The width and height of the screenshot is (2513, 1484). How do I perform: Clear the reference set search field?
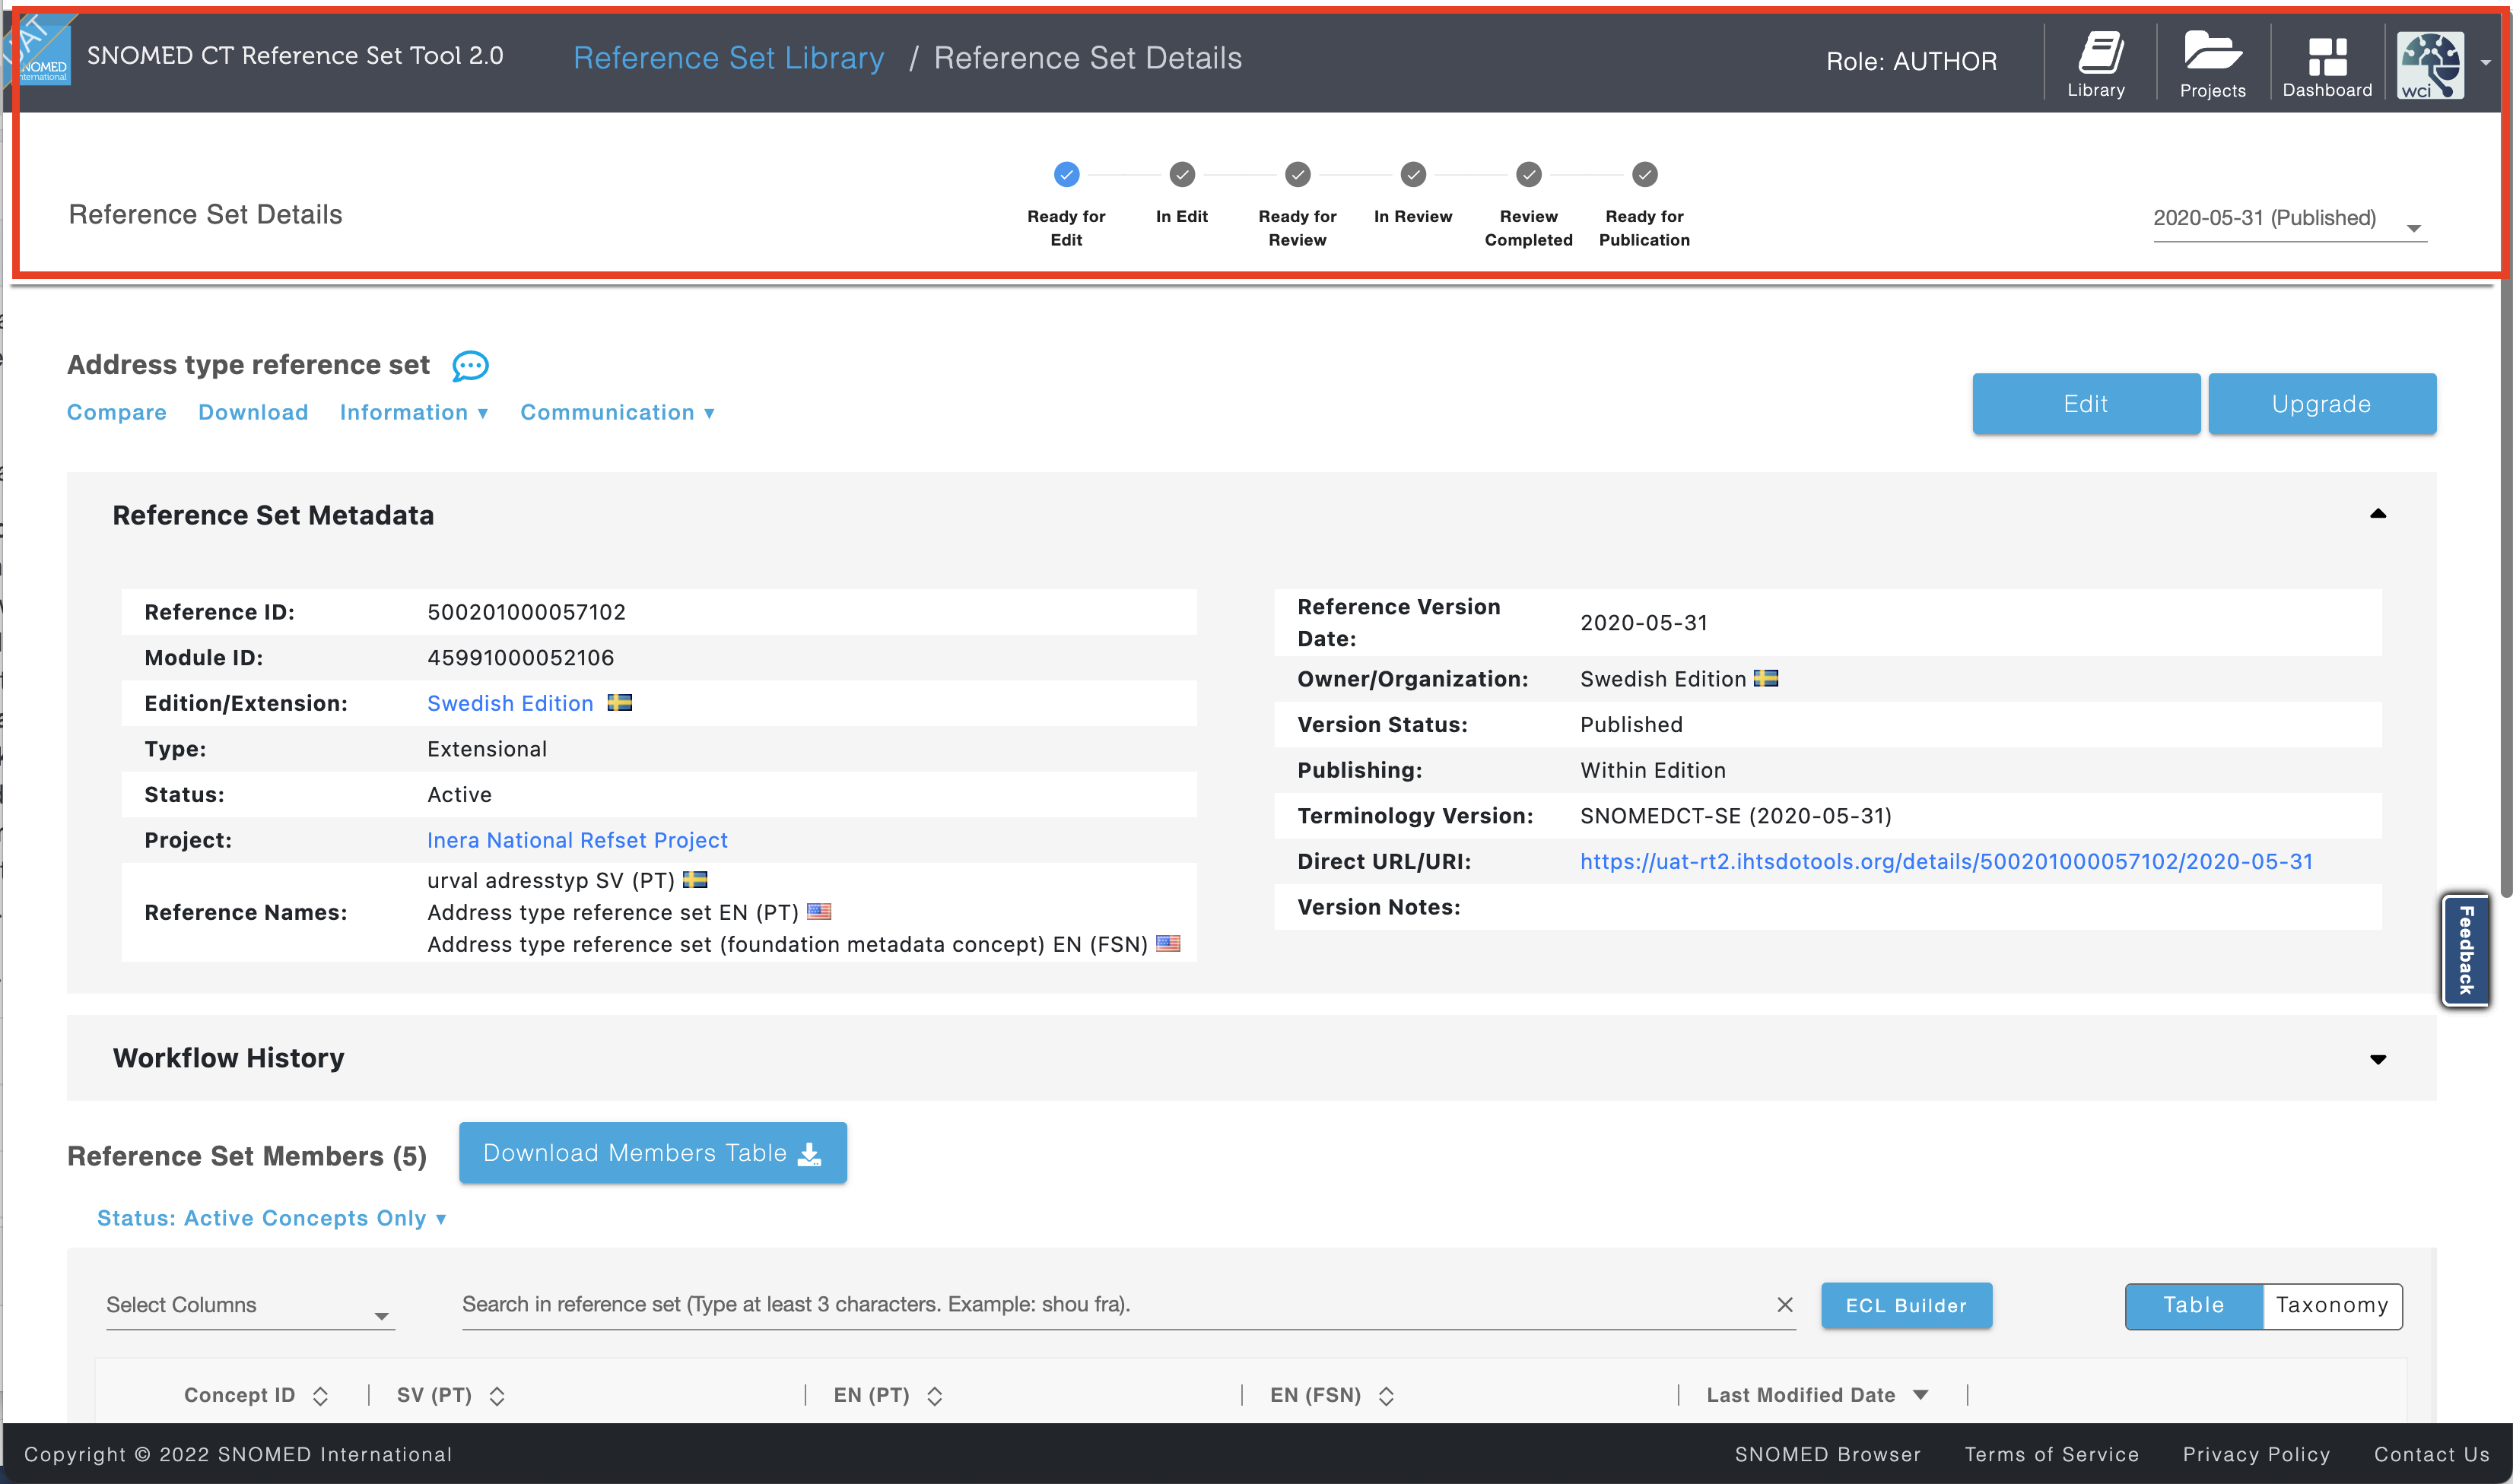click(1784, 1305)
